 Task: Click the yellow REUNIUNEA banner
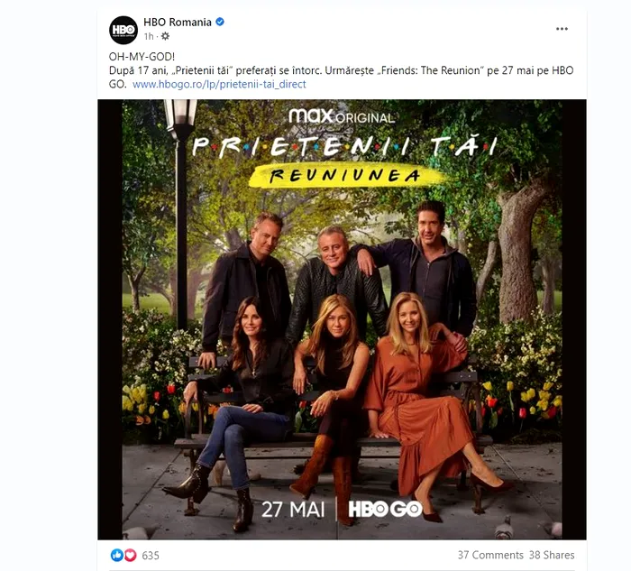345,175
